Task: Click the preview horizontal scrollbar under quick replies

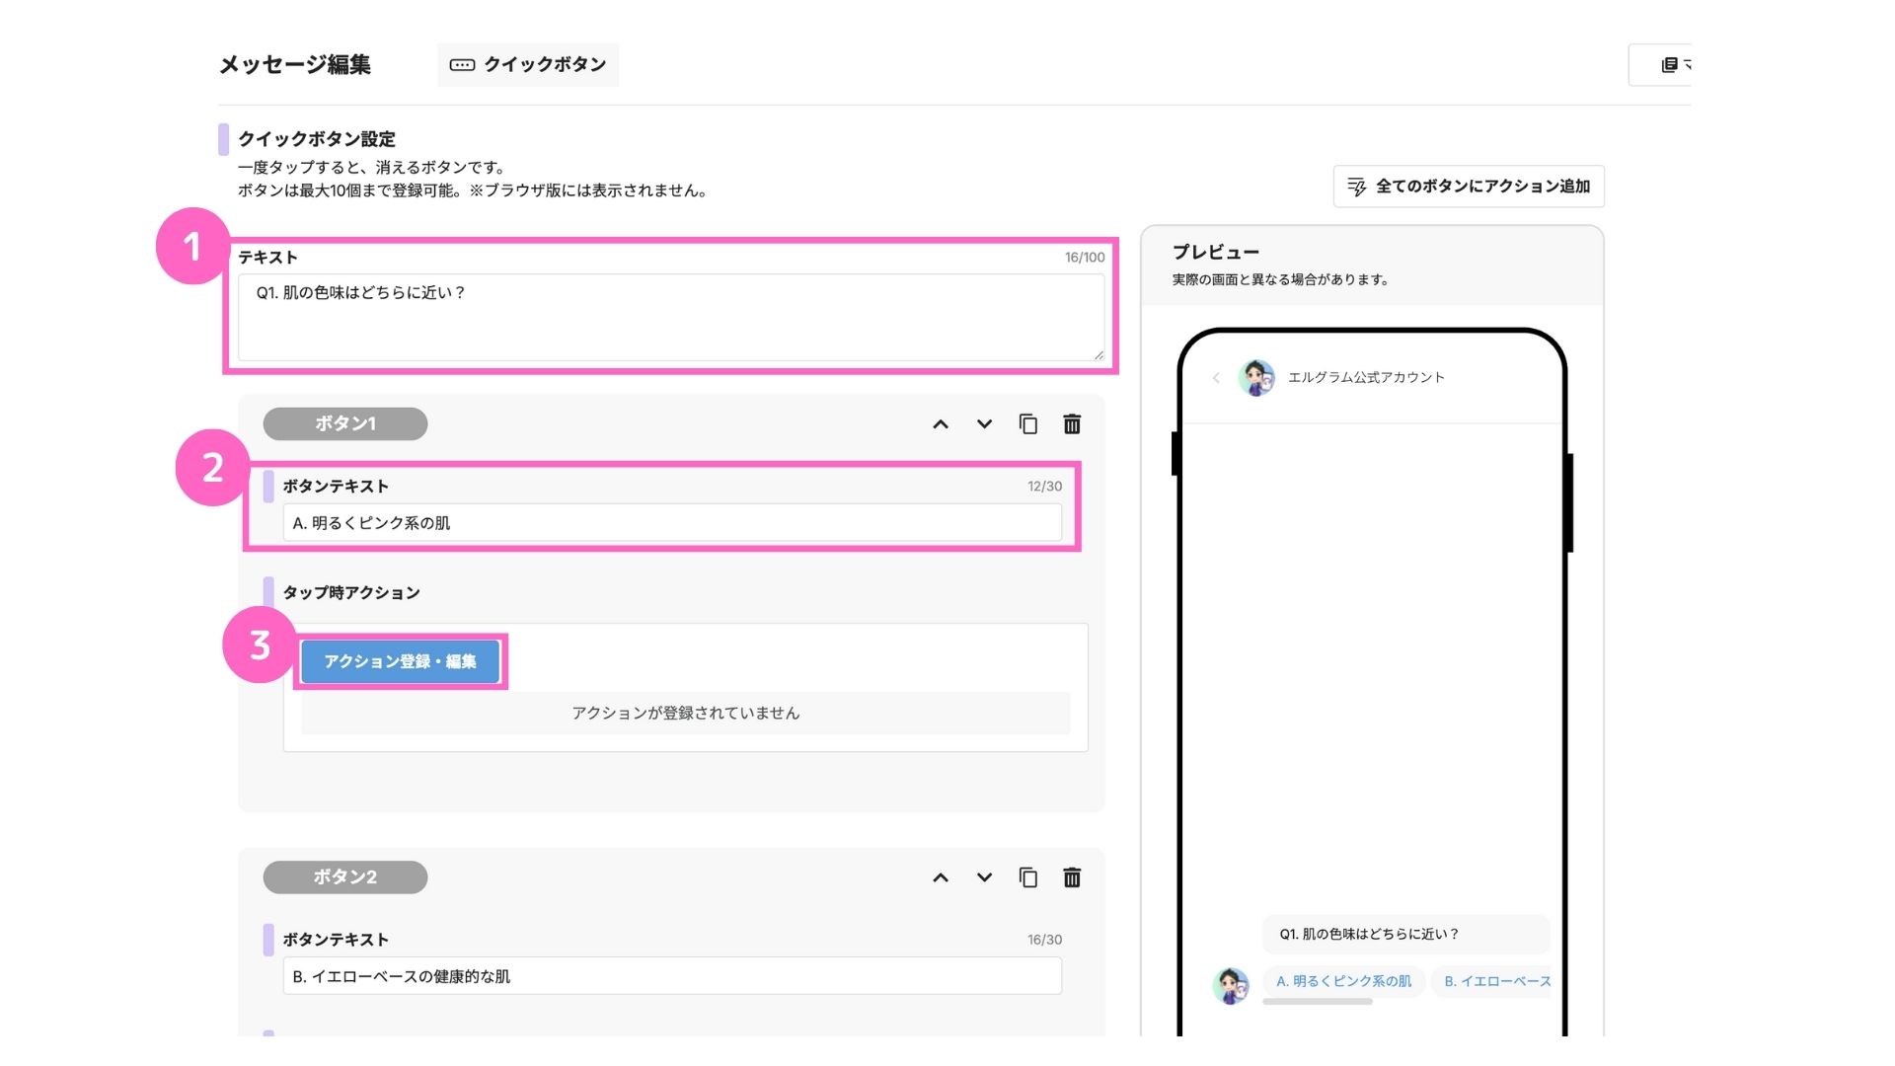Action: (1318, 1002)
